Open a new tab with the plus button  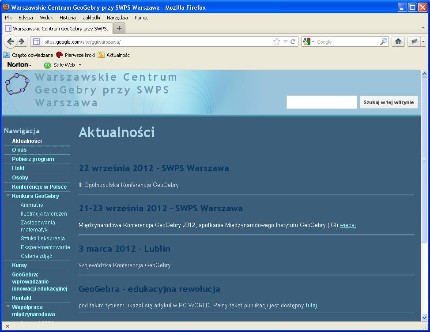click(119, 28)
